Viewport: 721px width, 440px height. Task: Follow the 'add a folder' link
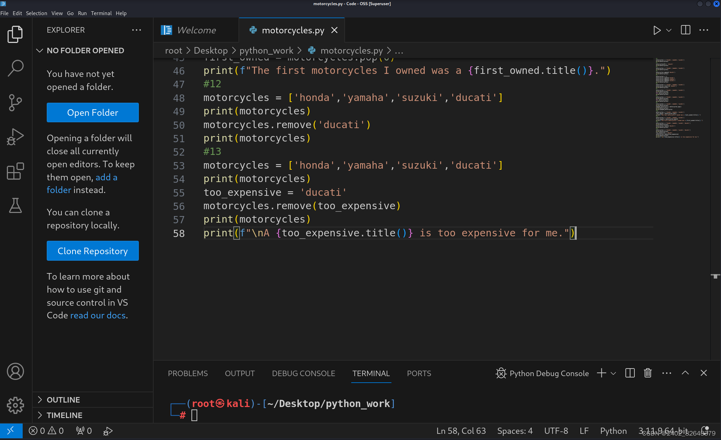coord(82,183)
